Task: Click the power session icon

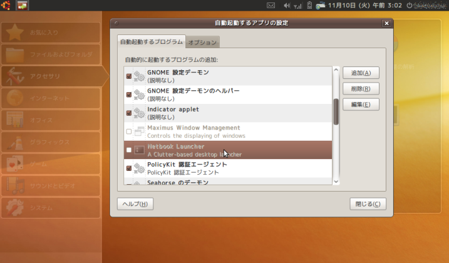Action: pos(410,5)
